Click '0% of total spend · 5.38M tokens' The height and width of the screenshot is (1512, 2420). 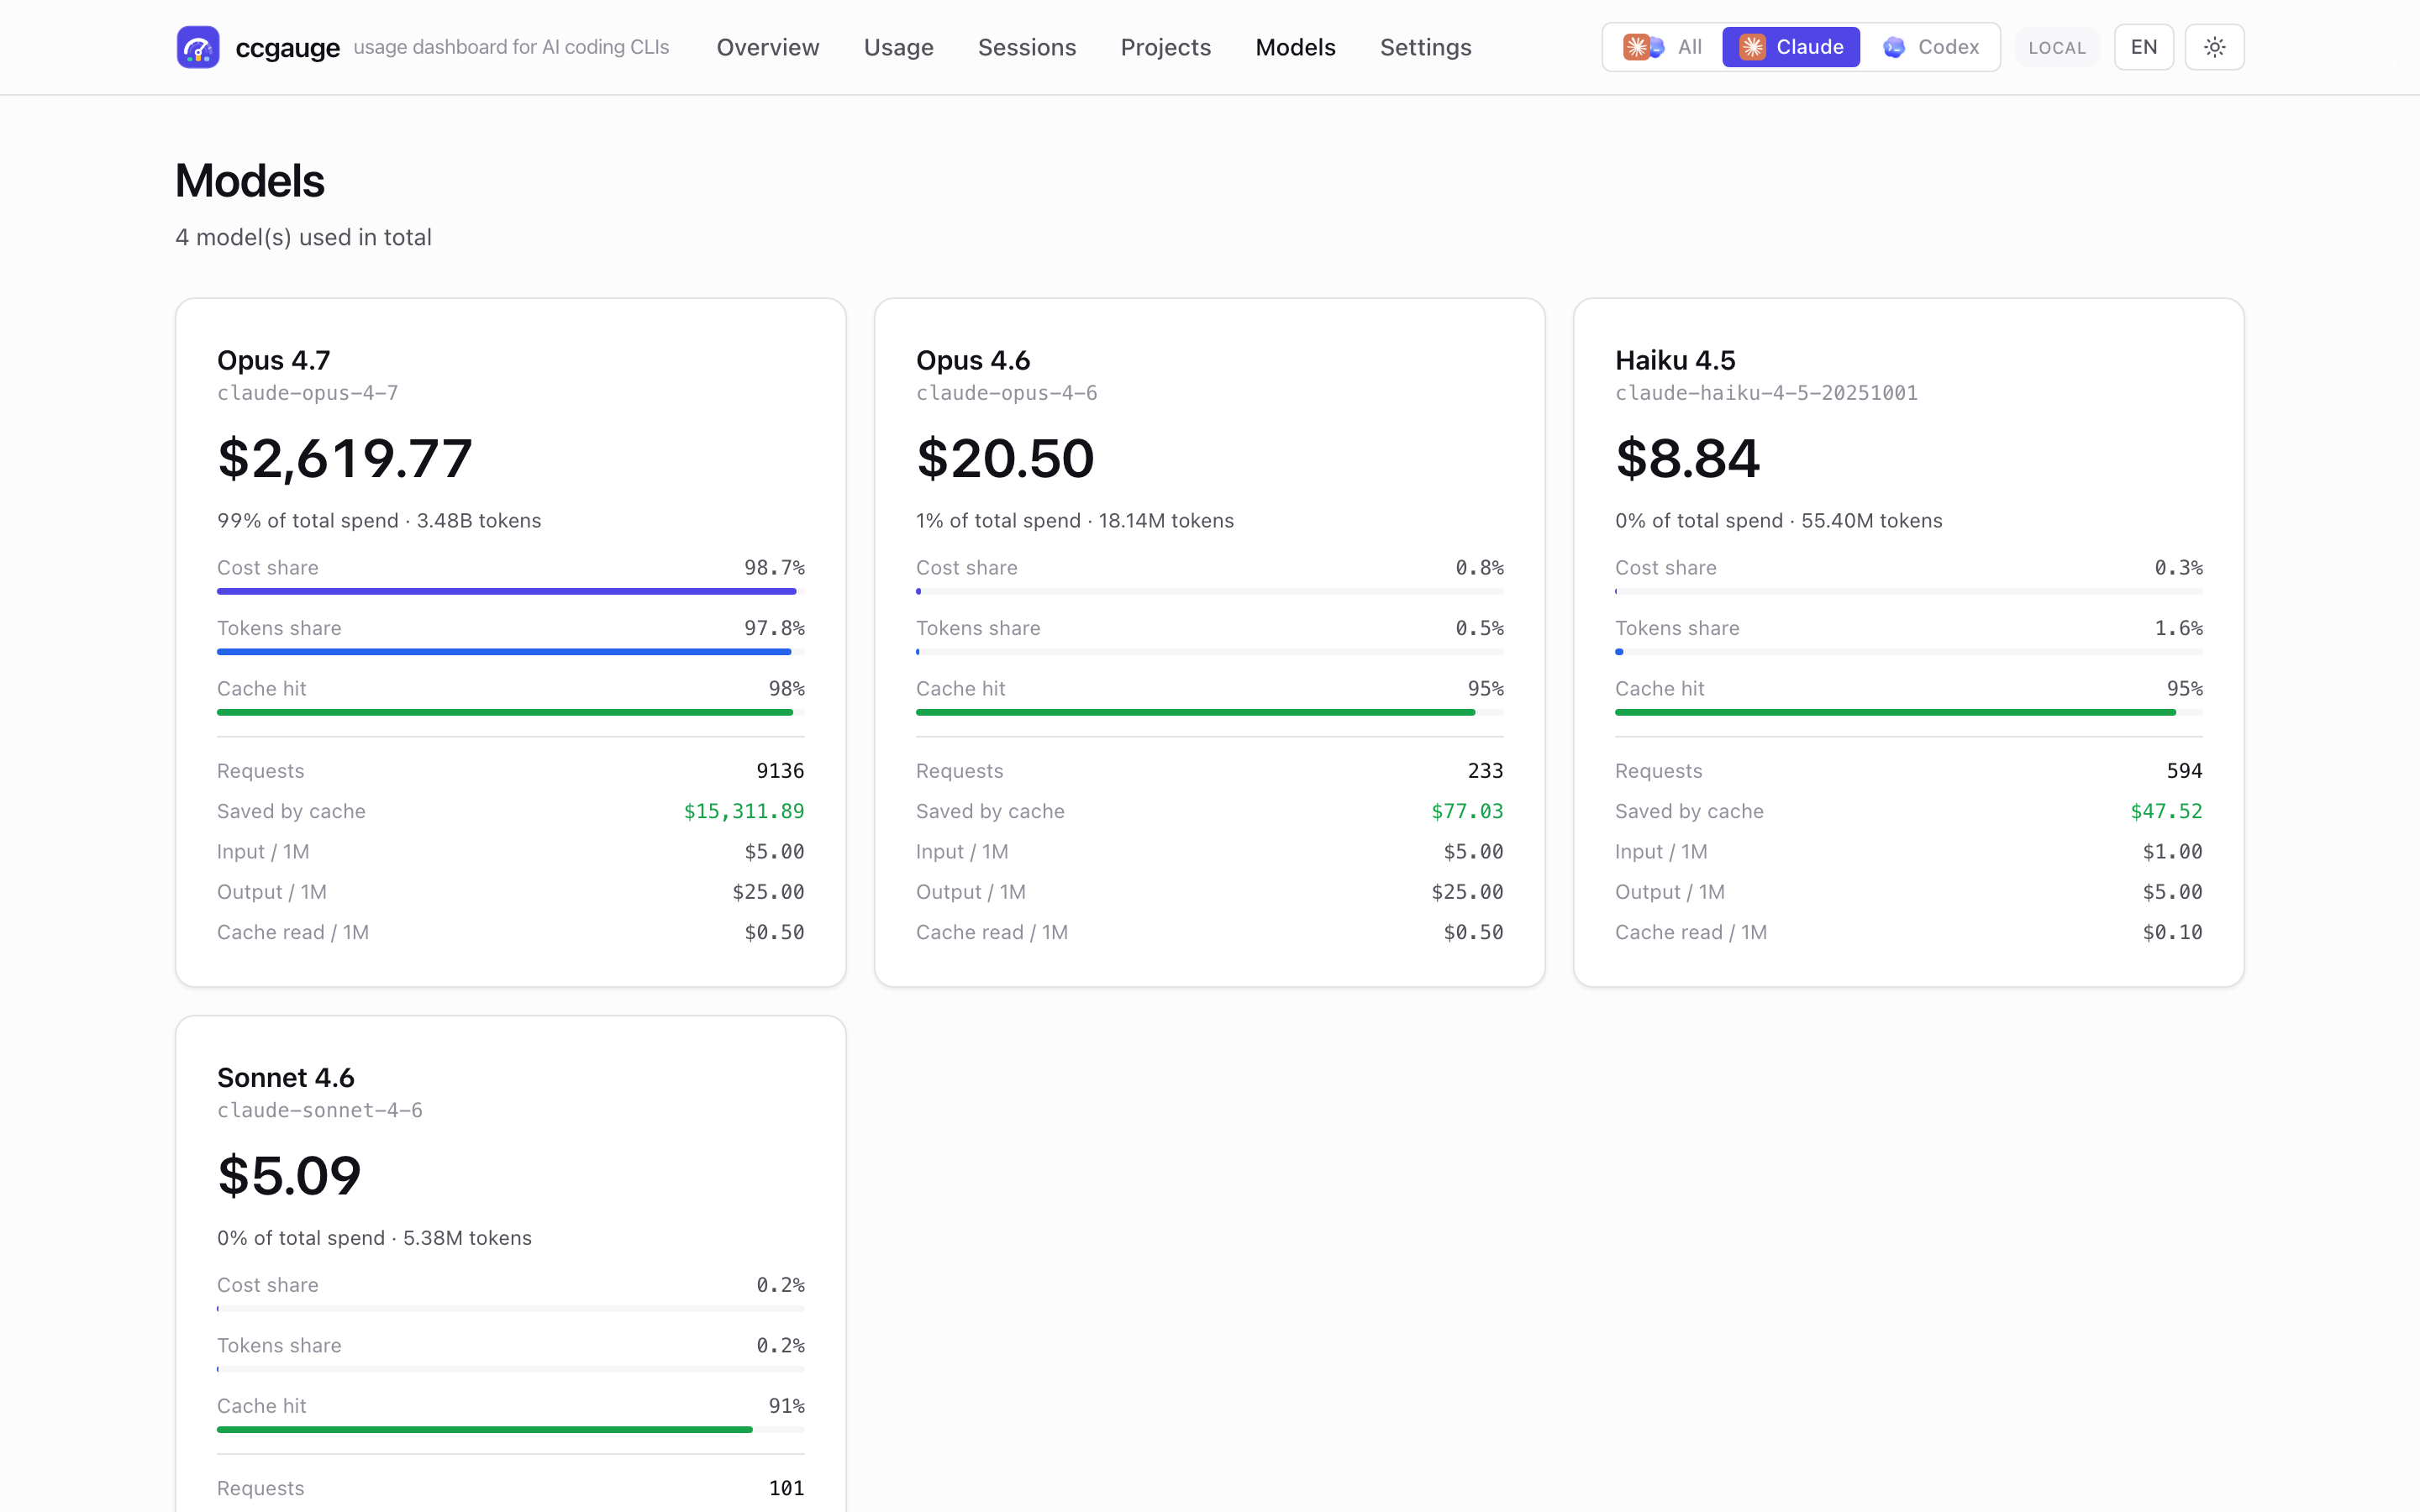[374, 1238]
